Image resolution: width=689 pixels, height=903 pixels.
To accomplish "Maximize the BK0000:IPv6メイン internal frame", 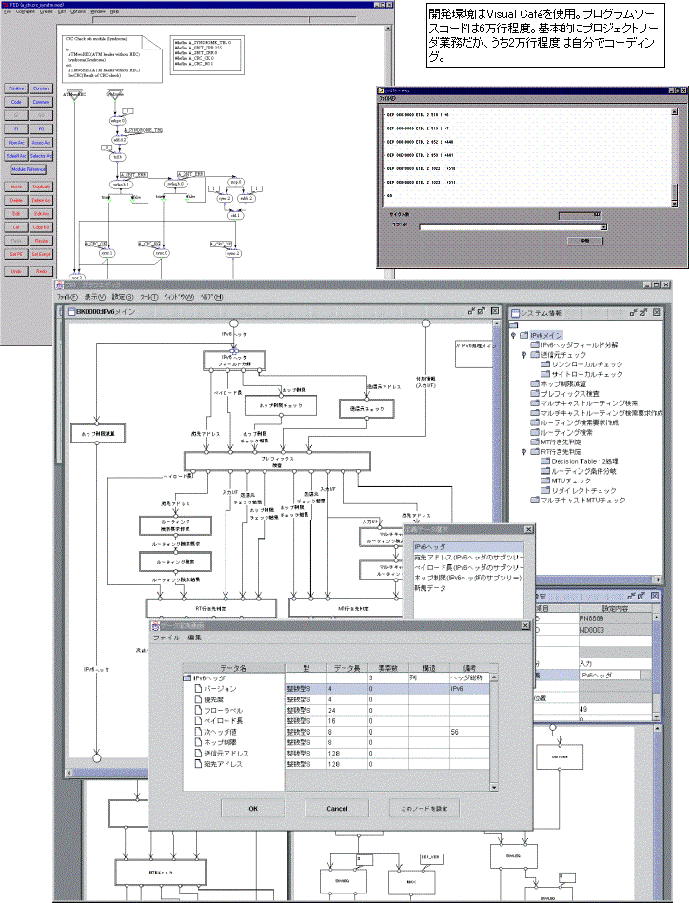I will (482, 311).
